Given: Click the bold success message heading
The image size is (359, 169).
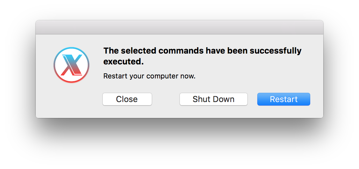Looking at the screenshot, I should (202, 56).
